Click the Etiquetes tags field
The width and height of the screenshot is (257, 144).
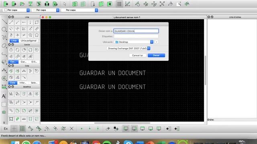click(x=136, y=36)
